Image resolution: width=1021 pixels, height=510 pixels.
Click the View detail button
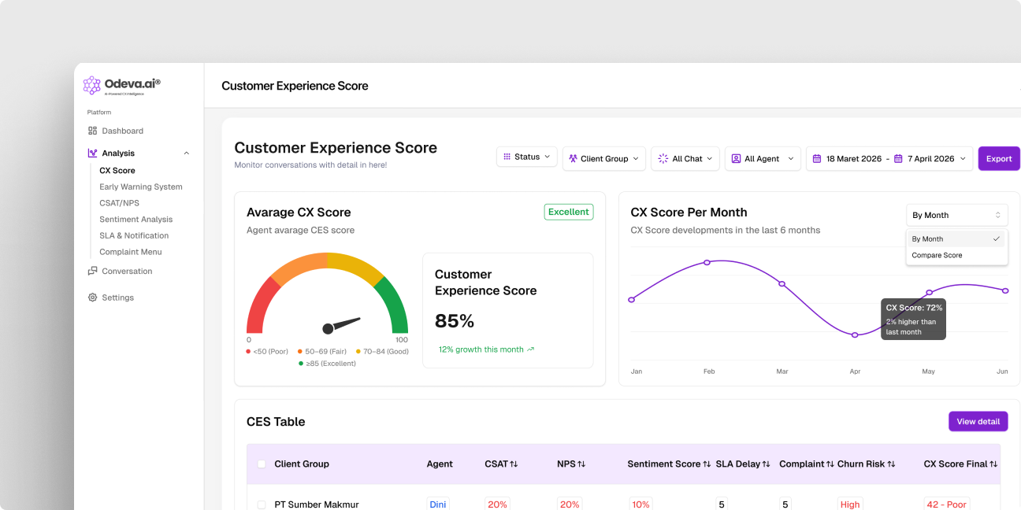[978, 421]
